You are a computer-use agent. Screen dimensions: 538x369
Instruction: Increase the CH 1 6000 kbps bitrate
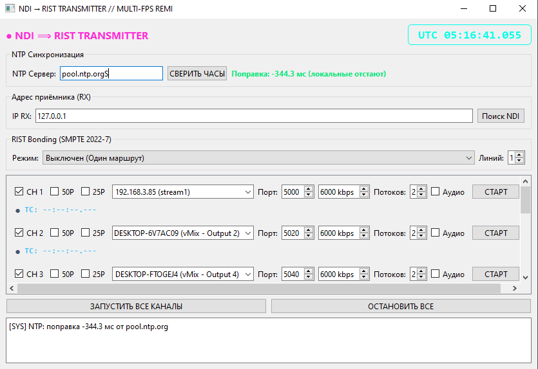tap(364, 189)
